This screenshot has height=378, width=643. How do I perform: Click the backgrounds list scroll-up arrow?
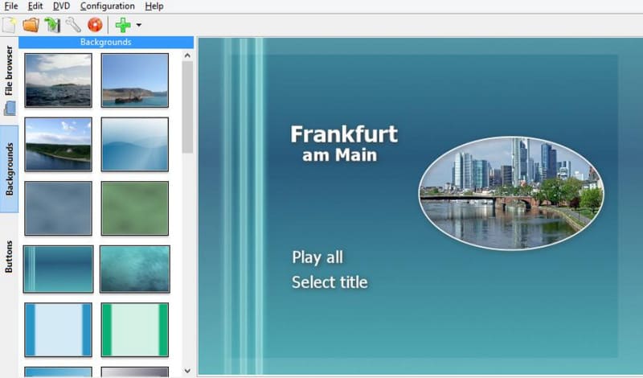187,55
